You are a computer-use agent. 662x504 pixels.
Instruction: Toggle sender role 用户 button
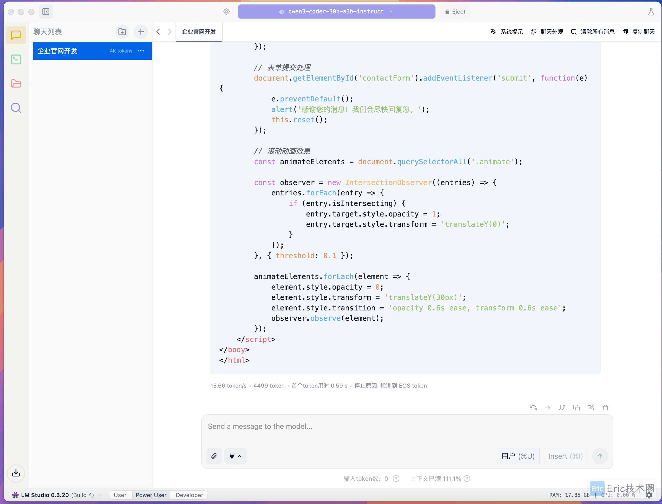tap(518, 456)
